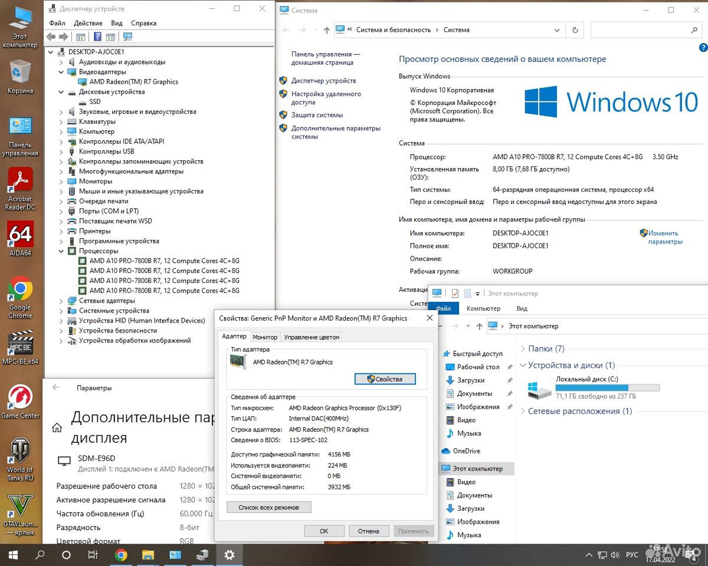Switch to Монитор tab in properties dialog

pyautogui.click(x=265, y=337)
